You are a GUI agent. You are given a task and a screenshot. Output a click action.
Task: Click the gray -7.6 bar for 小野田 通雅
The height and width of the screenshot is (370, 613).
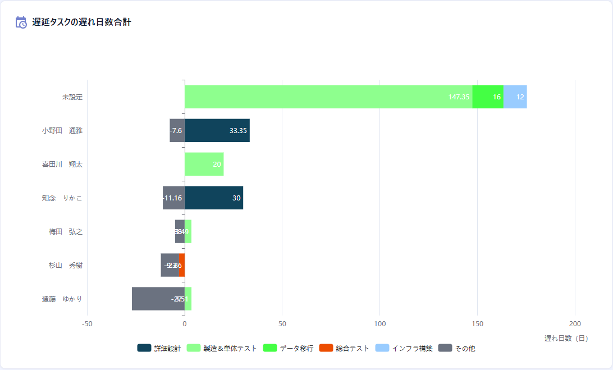tap(177, 130)
